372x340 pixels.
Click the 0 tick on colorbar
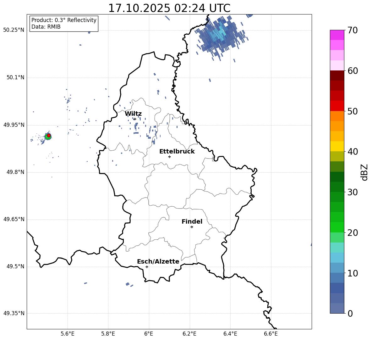tap(350, 313)
